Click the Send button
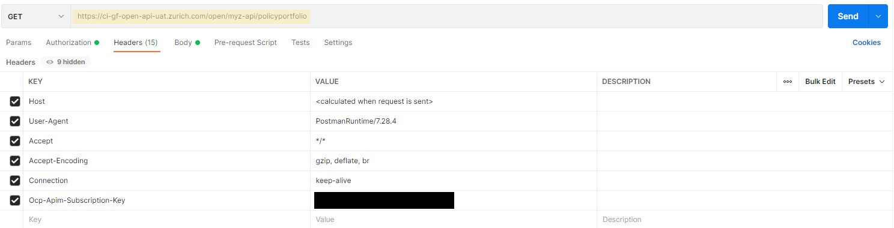 click(848, 16)
